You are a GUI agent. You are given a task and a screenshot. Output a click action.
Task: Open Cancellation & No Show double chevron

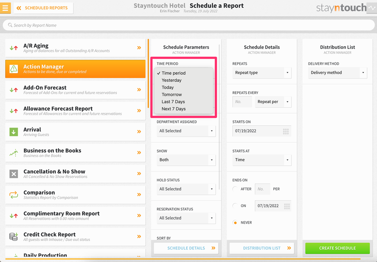pos(139,174)
